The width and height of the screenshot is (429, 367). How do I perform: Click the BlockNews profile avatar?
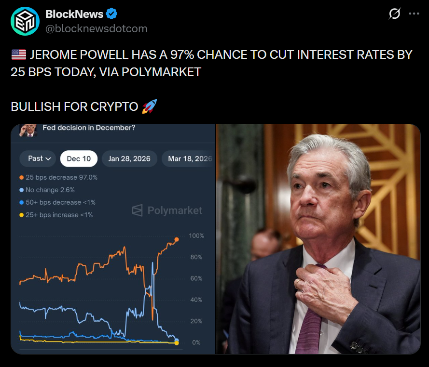tap(25, 21)
